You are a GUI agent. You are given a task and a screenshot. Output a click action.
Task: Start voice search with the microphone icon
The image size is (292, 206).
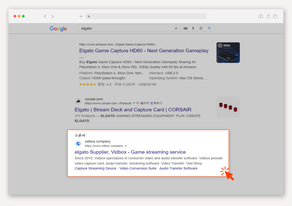click(193, 28)
